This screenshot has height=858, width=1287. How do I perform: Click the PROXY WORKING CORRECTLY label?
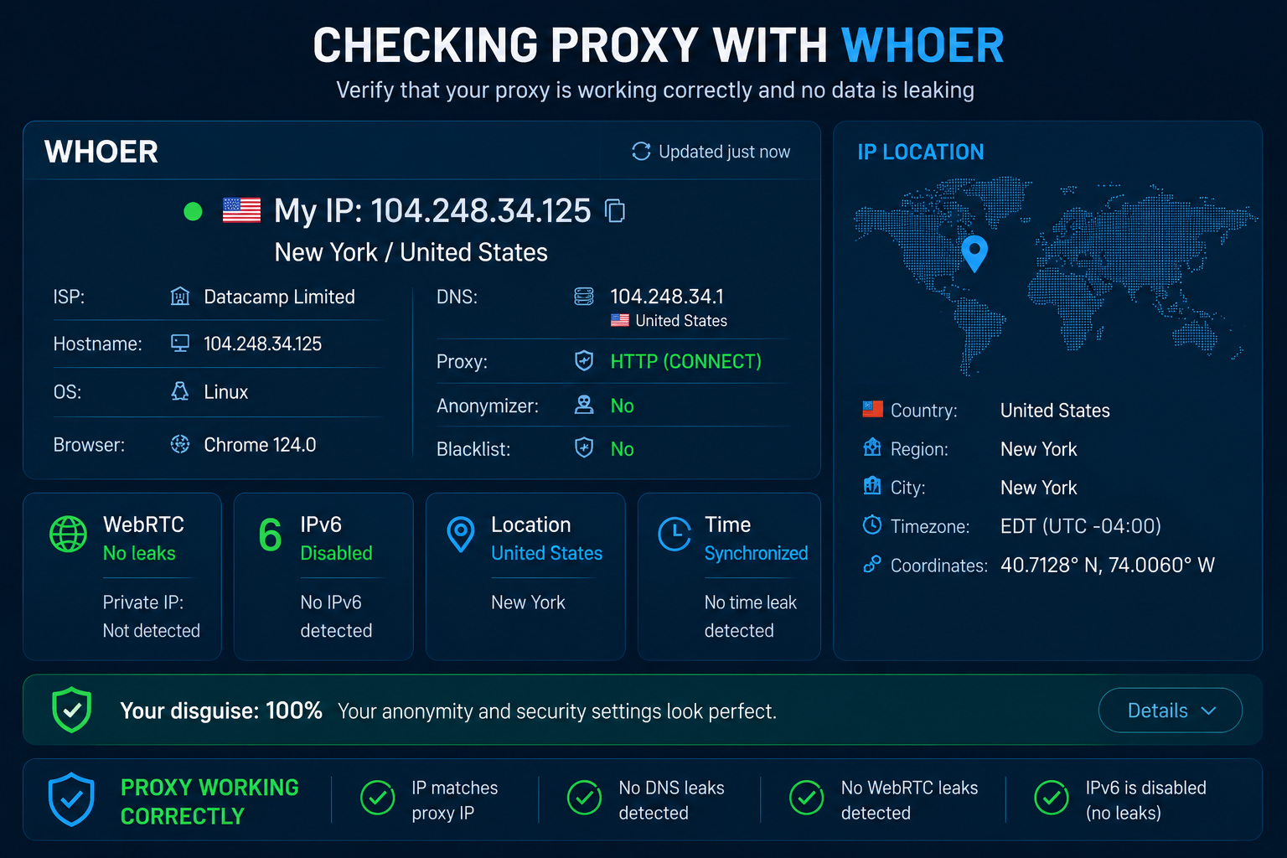click(x=209, y=801)
